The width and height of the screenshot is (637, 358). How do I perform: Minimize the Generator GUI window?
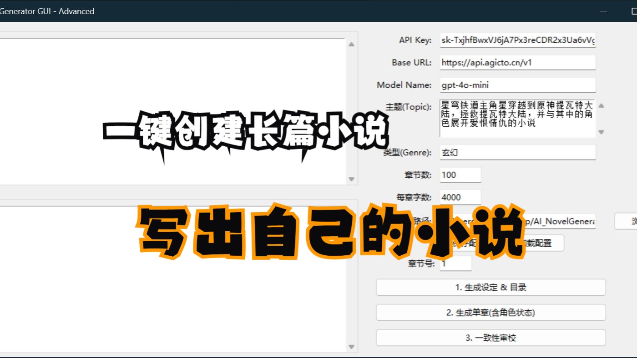click(x=604, y=11)
